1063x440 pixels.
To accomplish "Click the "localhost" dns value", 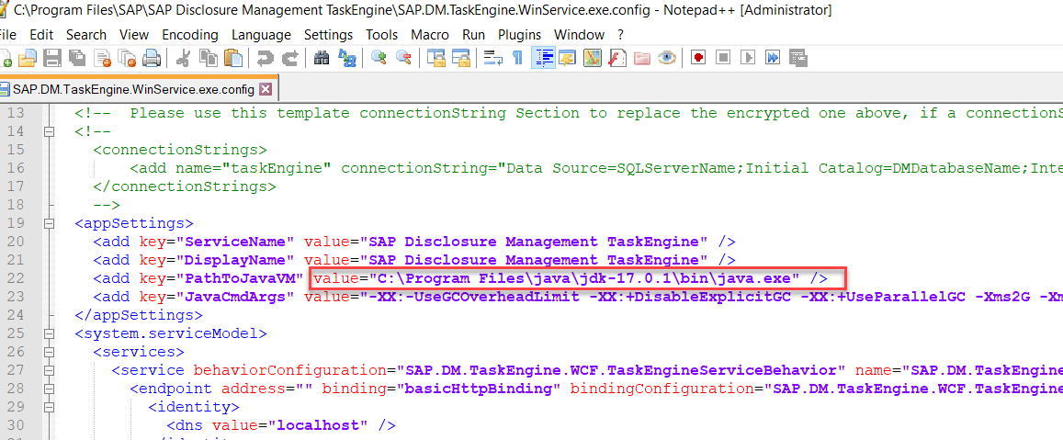I will point(319,425).
